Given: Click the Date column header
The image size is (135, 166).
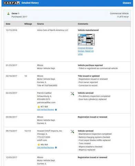Looking at the screenshot, I should pyautogui.click(x=8, y=24).
